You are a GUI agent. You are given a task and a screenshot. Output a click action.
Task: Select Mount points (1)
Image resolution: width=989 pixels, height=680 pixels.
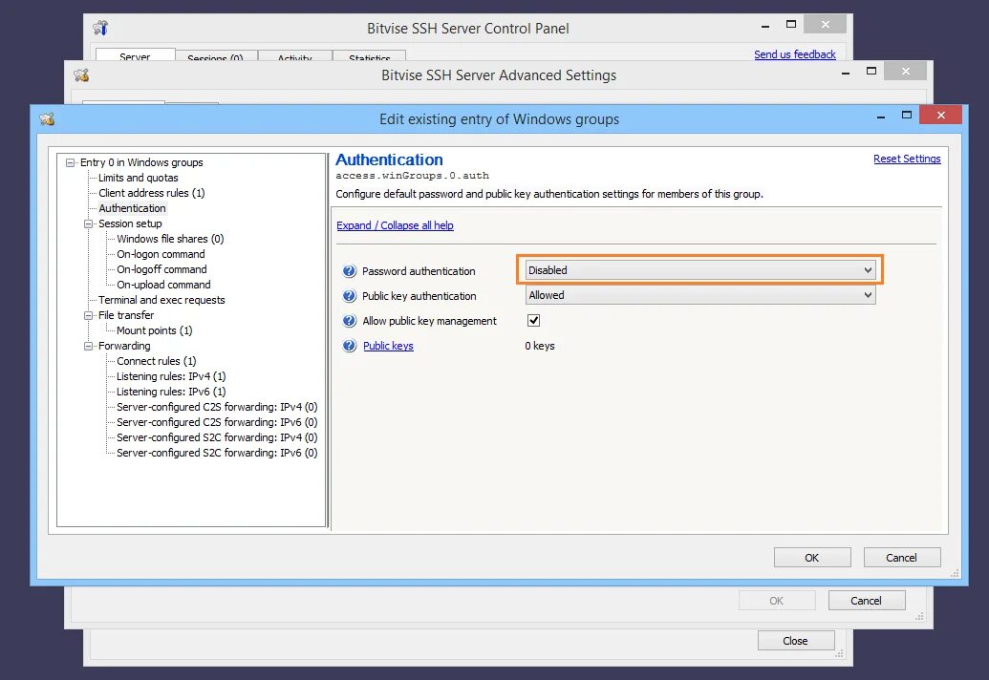pos(154,330)
